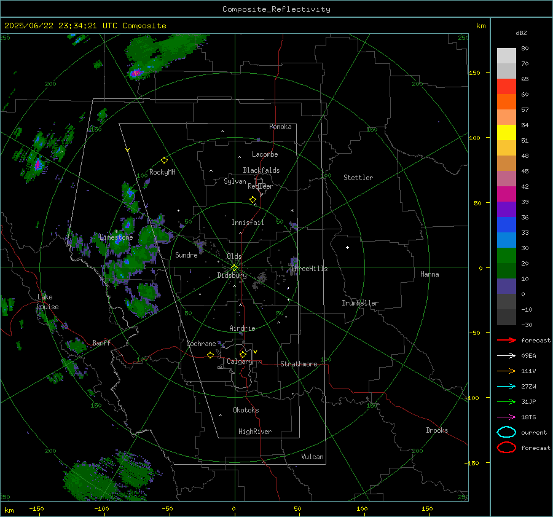The image size is (553, 517).
Task: Click the Okotoks town label
Action: coord(246,410)
